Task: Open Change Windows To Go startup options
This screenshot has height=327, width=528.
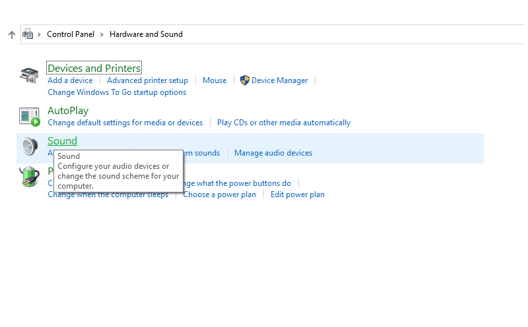Action: tap(117, 92)
